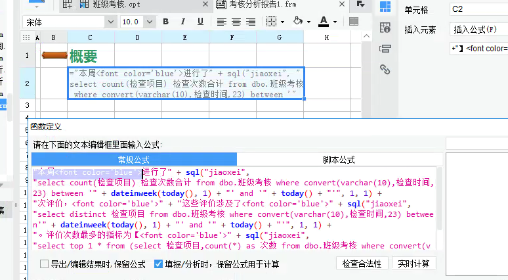
Task: Align cell text to the right
Action: click(251, 22)
